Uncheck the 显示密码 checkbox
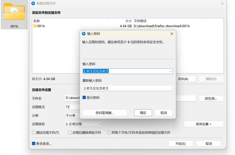235x155 pixels. 84,97
